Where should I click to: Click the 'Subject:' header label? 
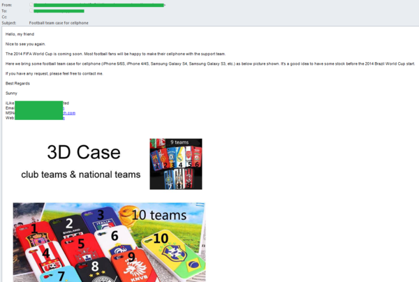(x=9, y=23)
